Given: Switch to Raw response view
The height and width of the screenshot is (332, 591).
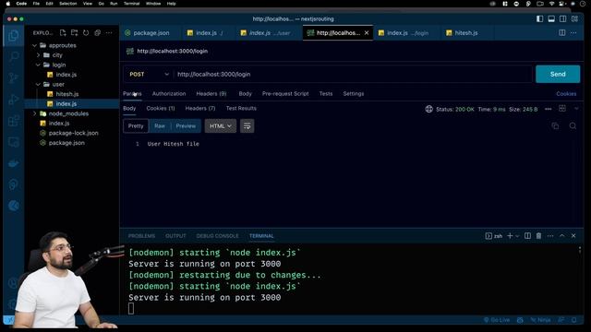Looking at the screenshot, I should pyautogui.click(x=160, y=126).
